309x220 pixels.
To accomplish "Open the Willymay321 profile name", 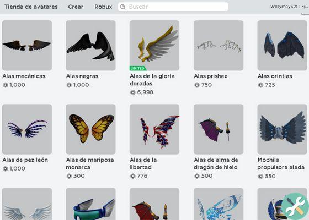I will [284, 7].
